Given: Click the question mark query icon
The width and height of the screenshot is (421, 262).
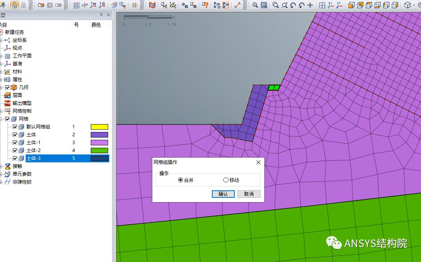Looking at the screenshot, I should click(x=205, y=5).
